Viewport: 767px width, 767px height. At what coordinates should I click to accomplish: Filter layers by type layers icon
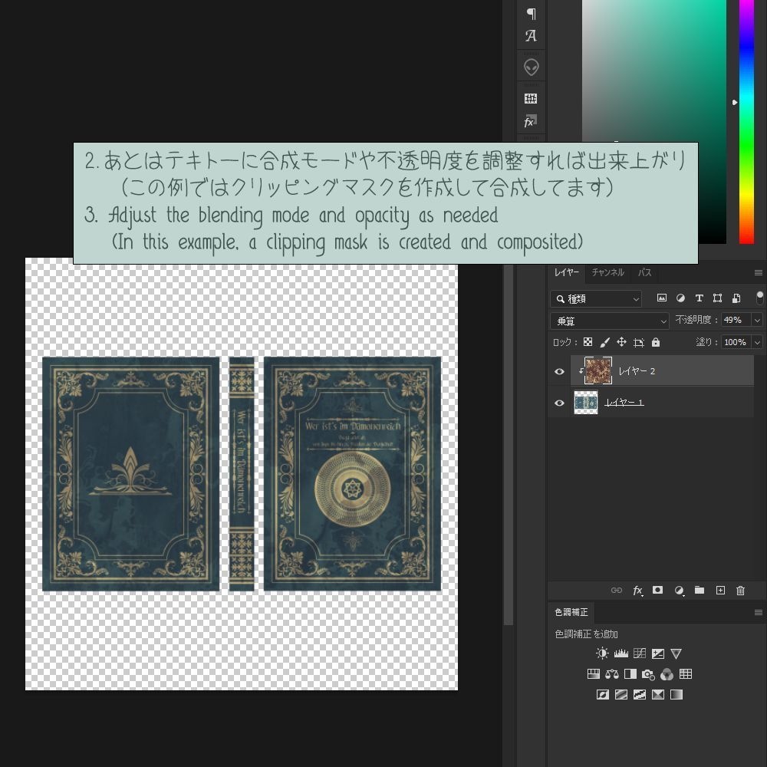(699, 298)
